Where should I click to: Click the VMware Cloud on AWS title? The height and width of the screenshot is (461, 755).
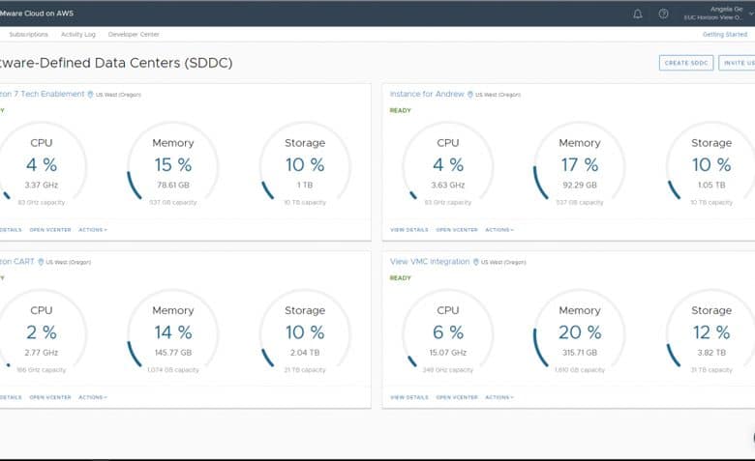pyautogui.click(x=37, y=14)
